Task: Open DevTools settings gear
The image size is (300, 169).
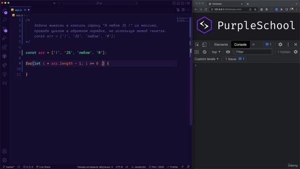Action: point(280,45)
